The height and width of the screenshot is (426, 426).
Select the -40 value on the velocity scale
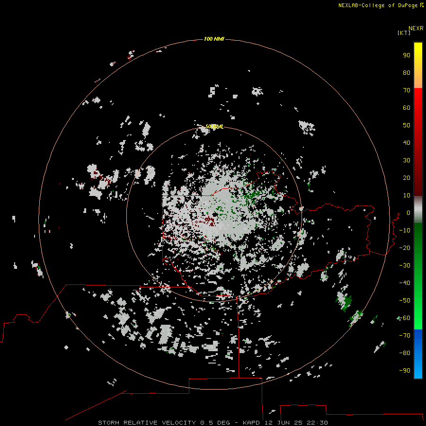(405, 283)
